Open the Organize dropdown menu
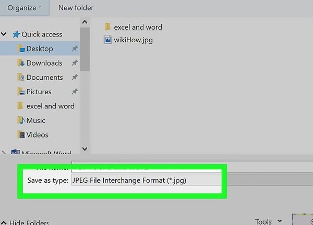313x225 pixels. tap(24, 8)
